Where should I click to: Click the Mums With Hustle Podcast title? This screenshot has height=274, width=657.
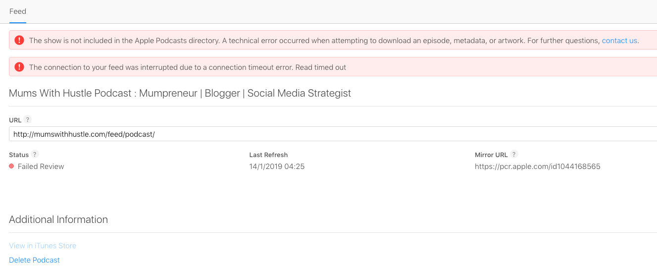pos(180,93)
